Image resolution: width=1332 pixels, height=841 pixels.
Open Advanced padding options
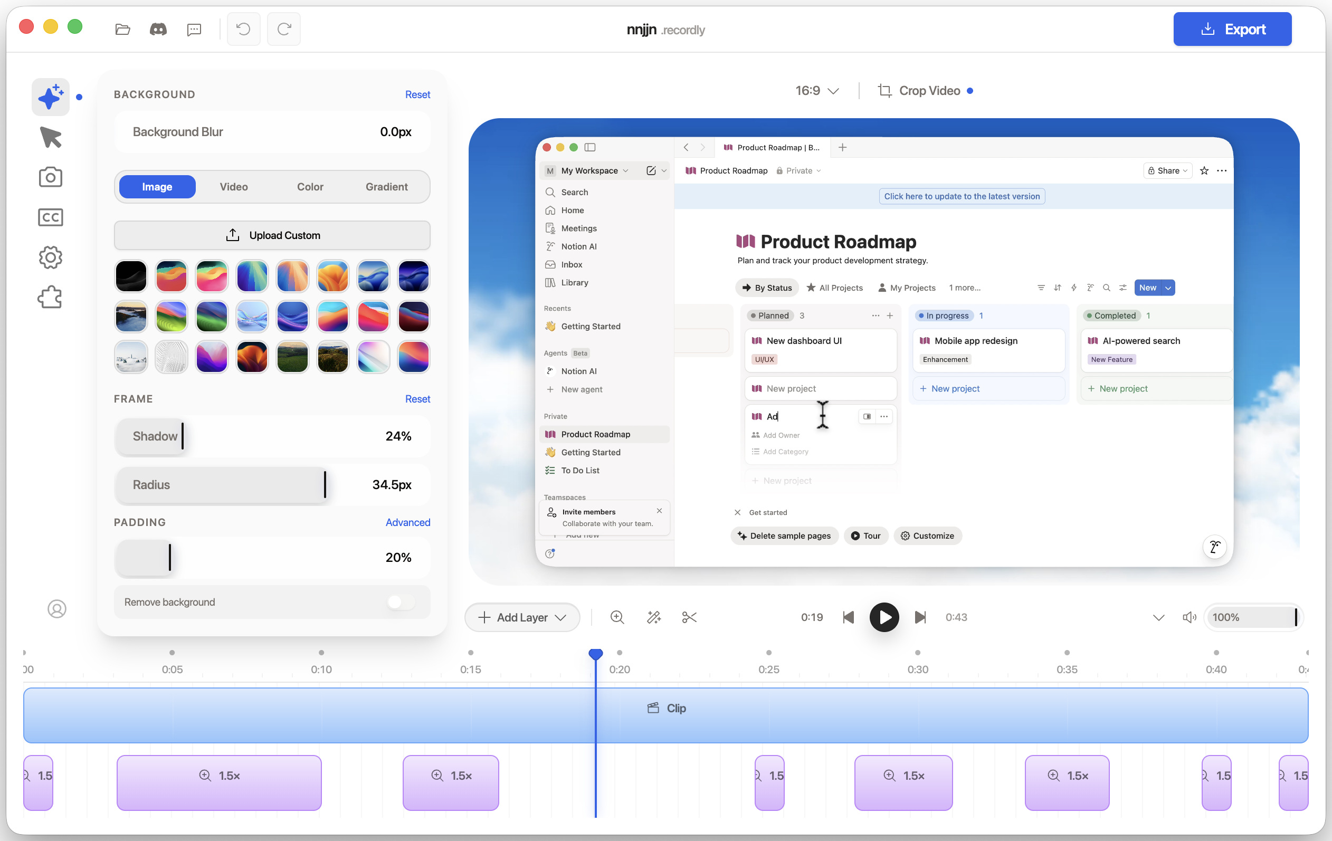(408, 522)
